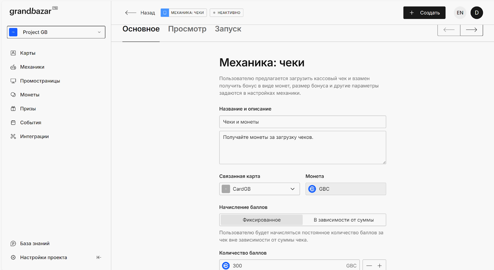The width and height of the screenshot is (494, 270).
Task: Open the Интеграции section
Action: coord(30,136)
